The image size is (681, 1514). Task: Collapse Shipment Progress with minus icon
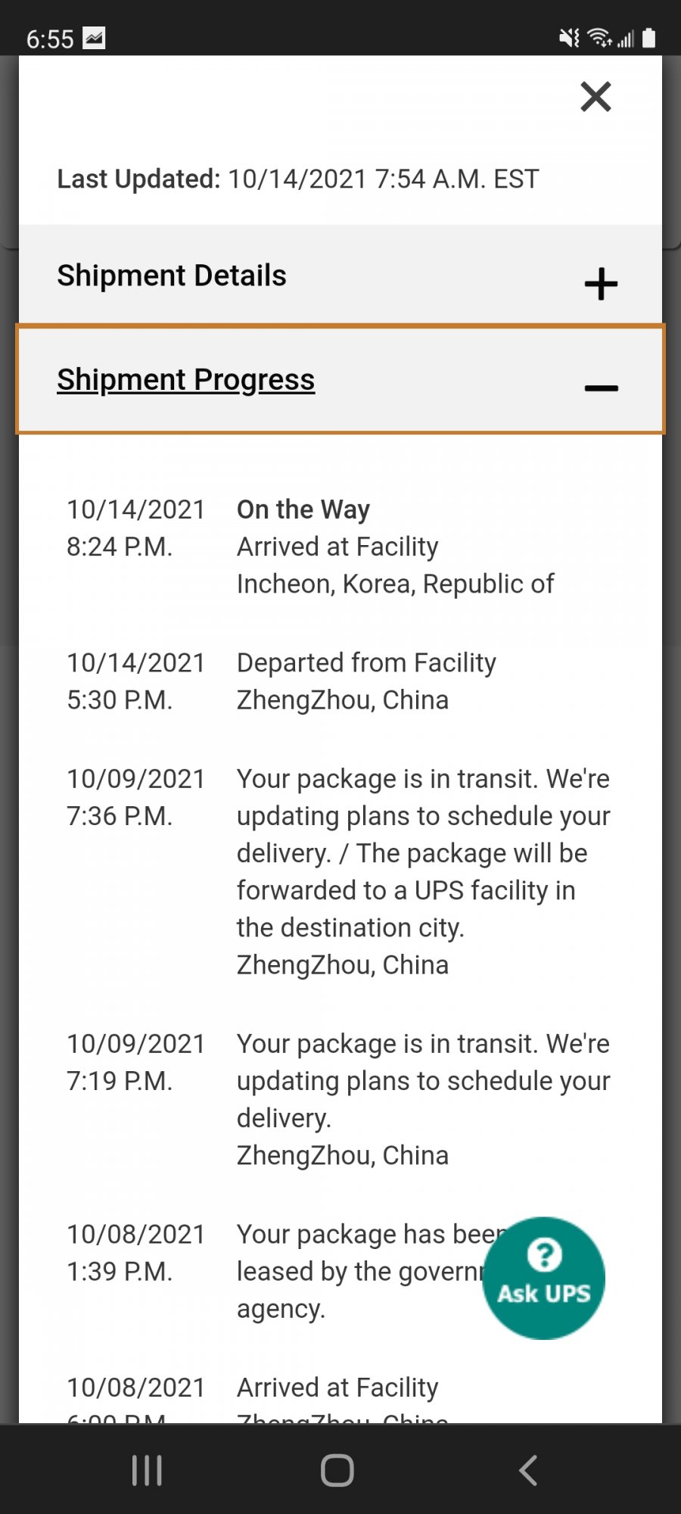pos(601,388)
